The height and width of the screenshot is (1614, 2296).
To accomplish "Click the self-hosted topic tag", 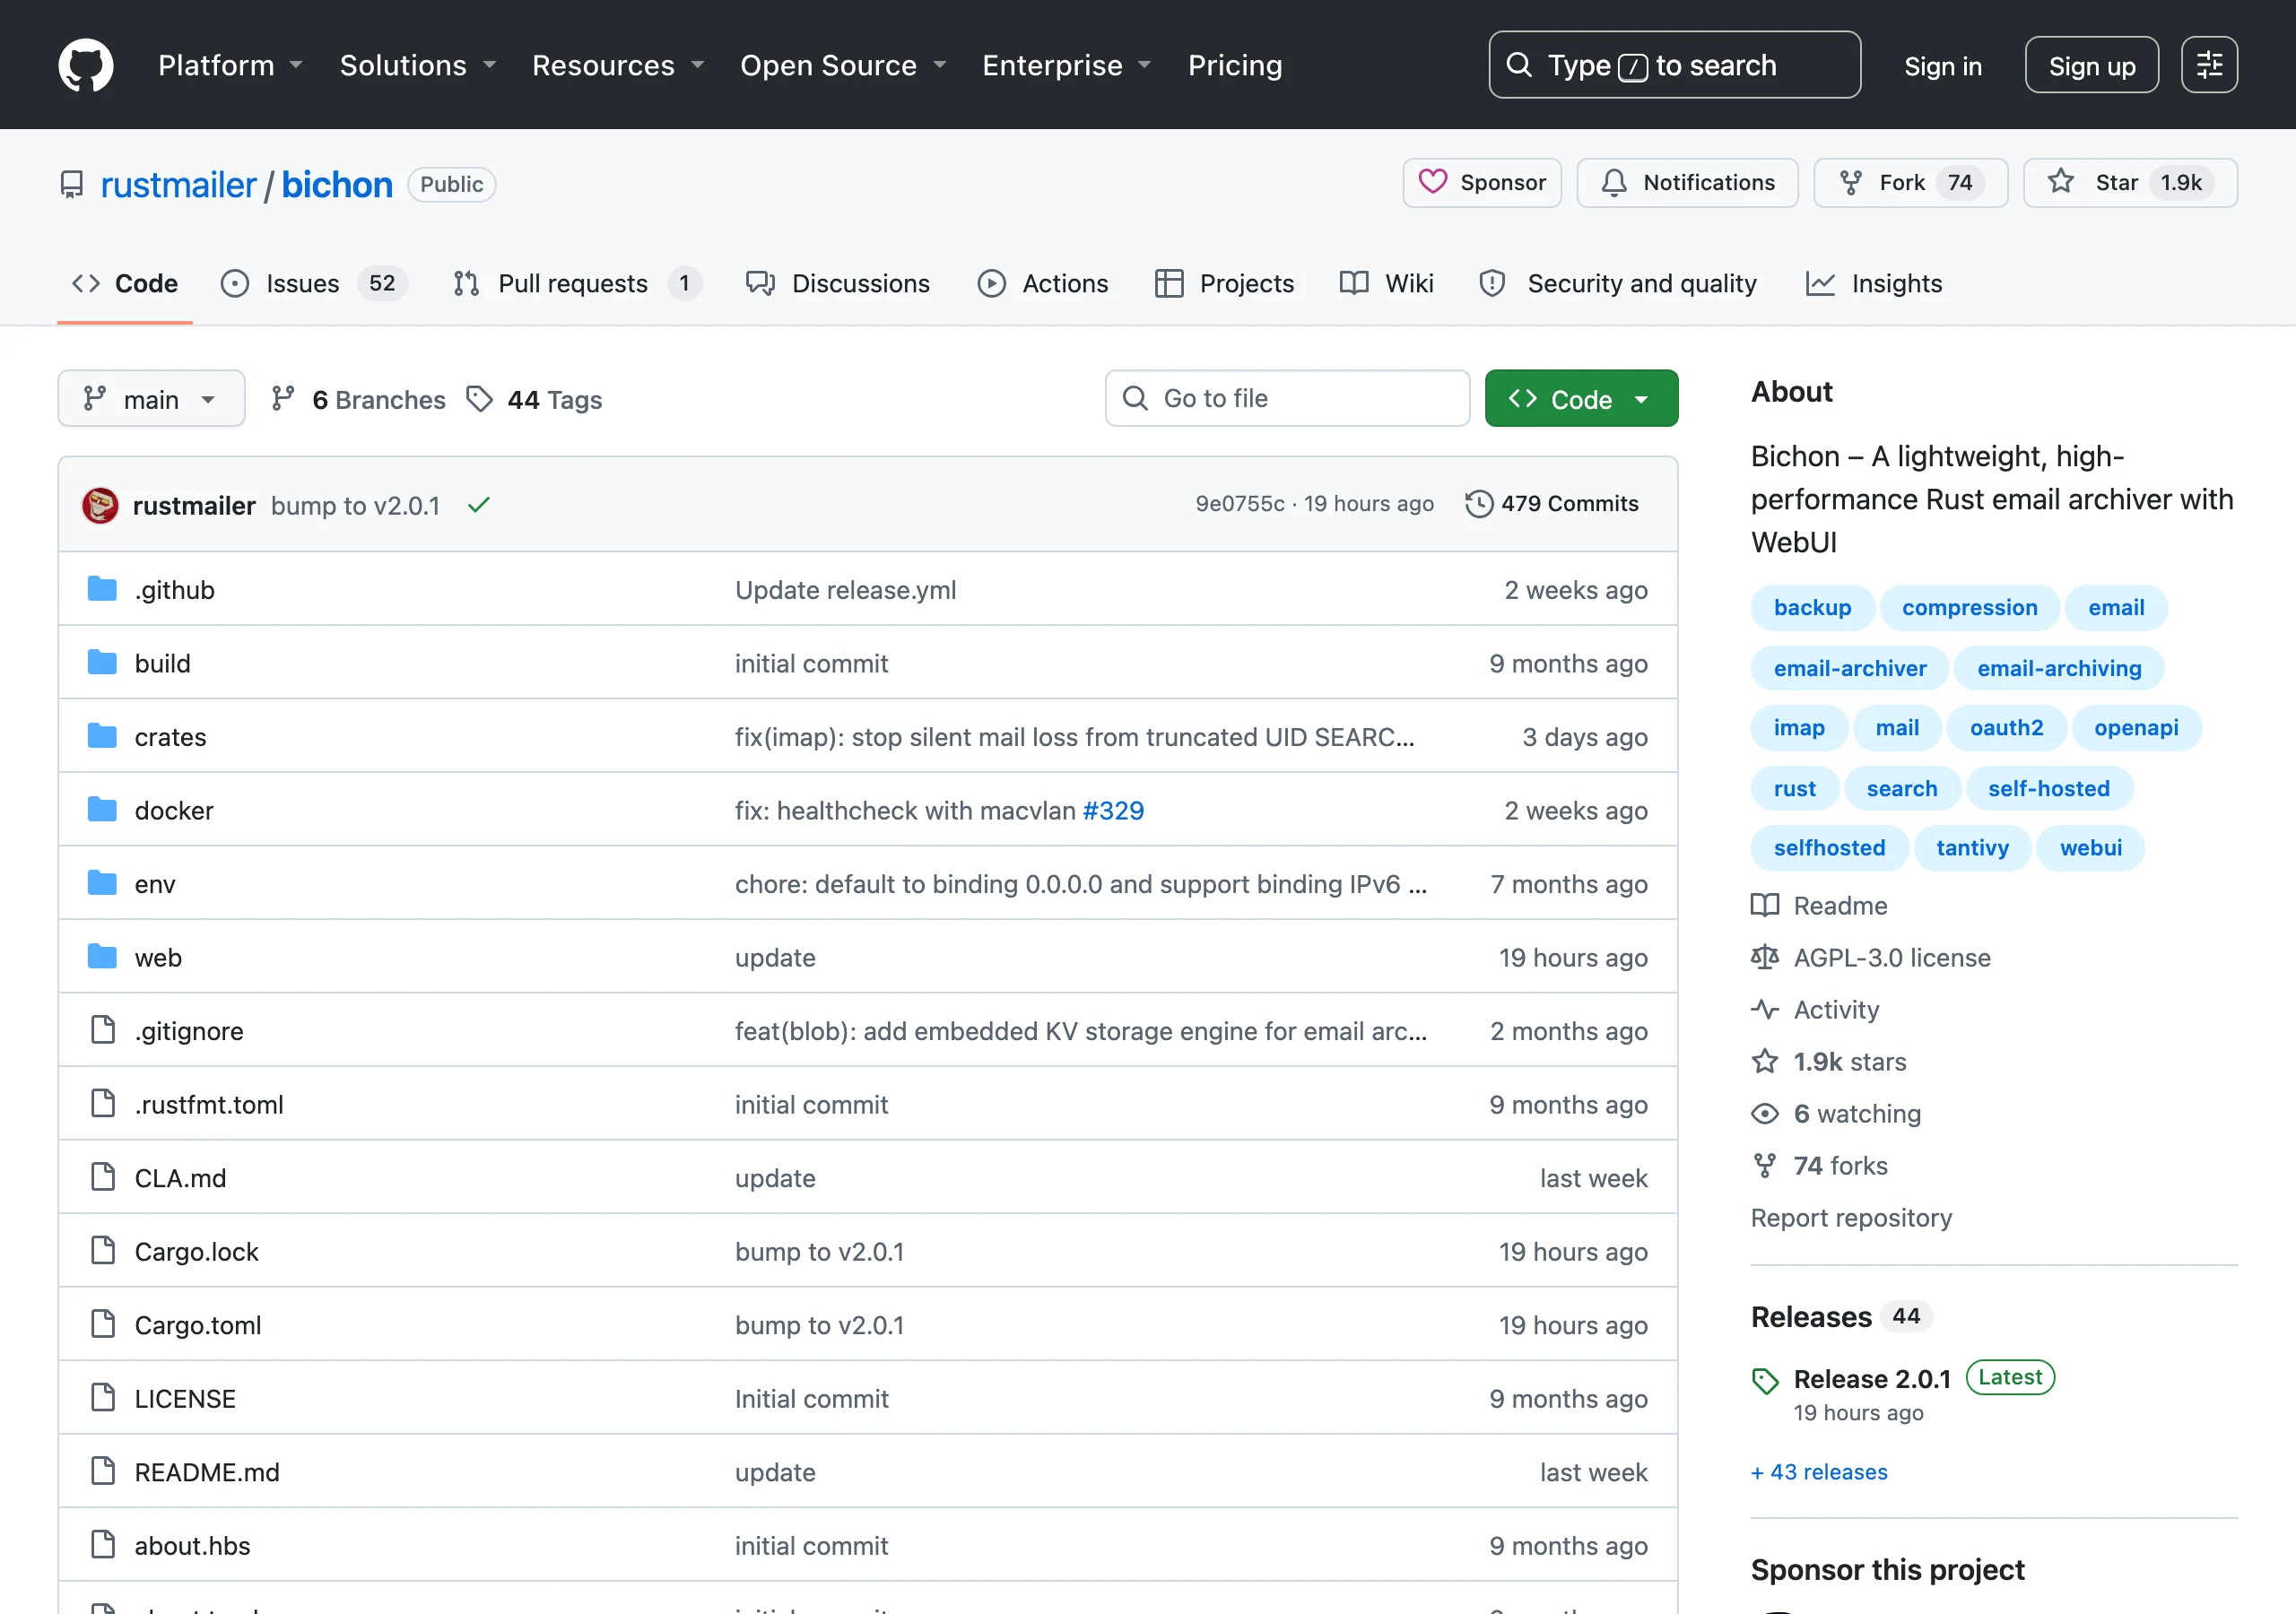I will (2049, 788).
